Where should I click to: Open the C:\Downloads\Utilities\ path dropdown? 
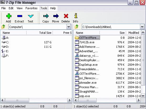[142, 27]
